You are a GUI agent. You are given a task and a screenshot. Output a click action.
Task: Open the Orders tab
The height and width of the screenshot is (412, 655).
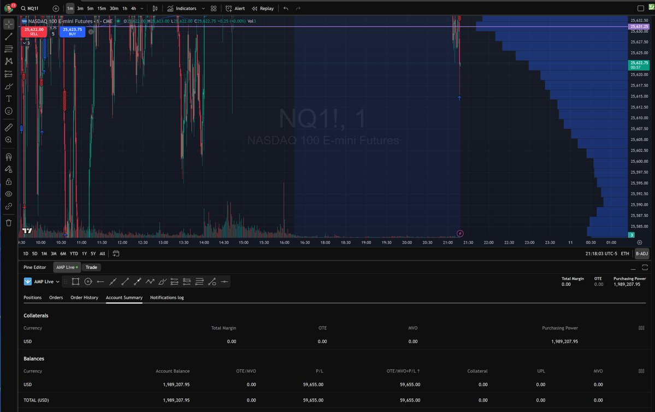(x=56, y=297)
